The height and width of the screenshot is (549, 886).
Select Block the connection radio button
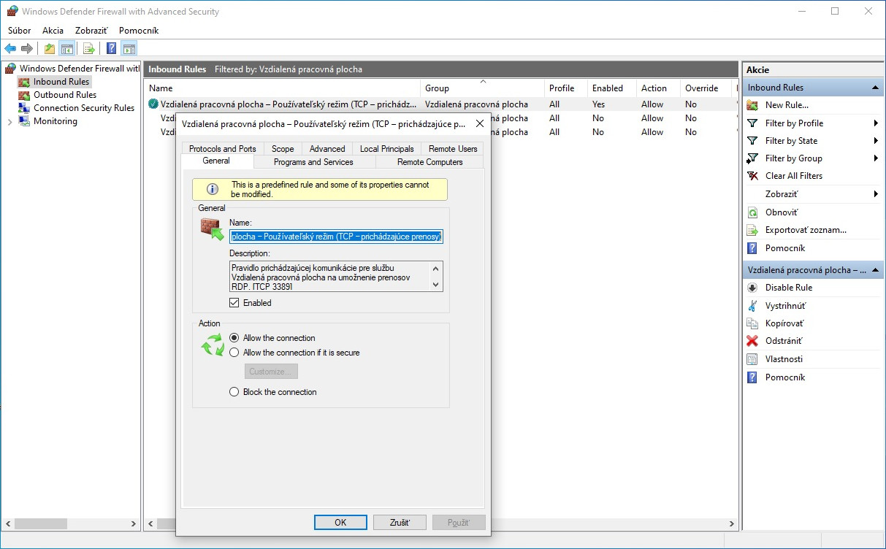pyautogui.click(x=234, y=392)
